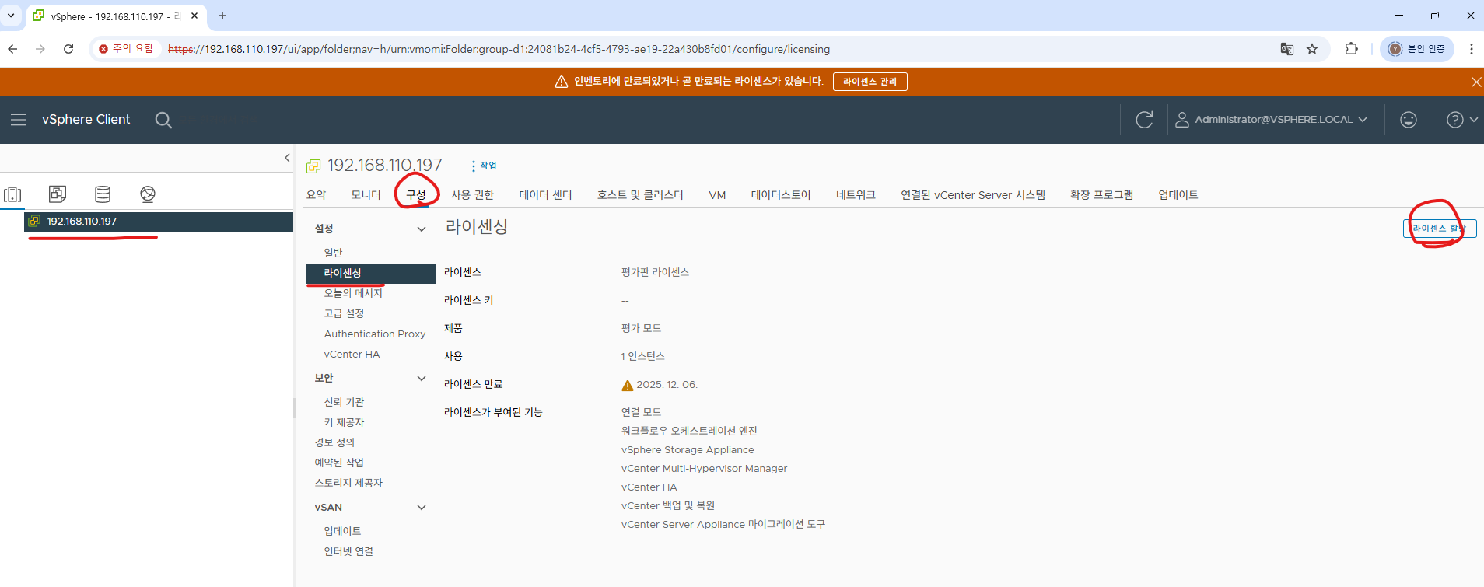Screen dimensions: 1484x587
Task: Collapse the 보안 section chevron
Action: 422,379
